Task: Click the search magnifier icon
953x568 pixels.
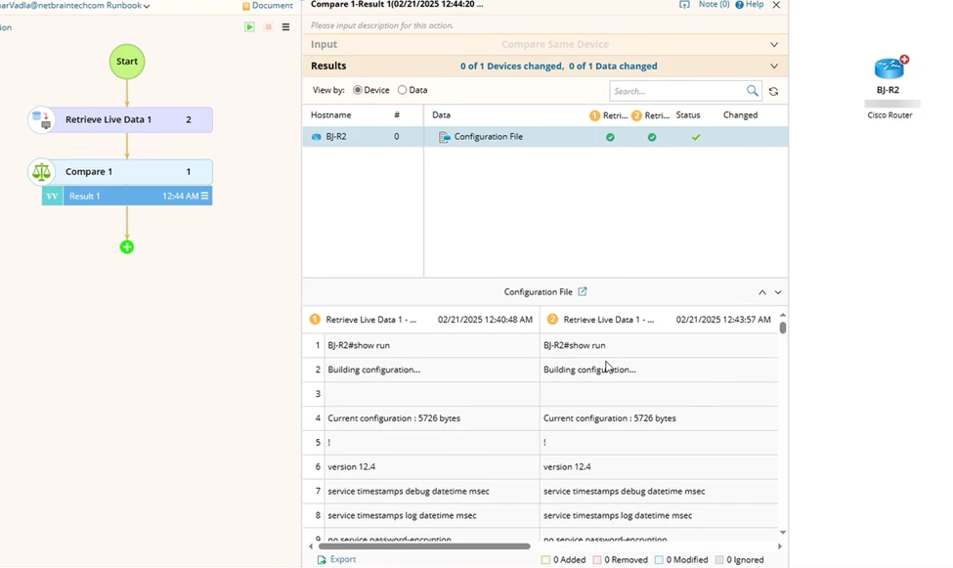Action: pyautogui.click(x=753, y=91)
